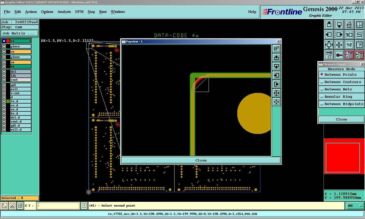Toggle the checkbox beside the rout layer
The image size is (365, 219).
pos(4,80)
